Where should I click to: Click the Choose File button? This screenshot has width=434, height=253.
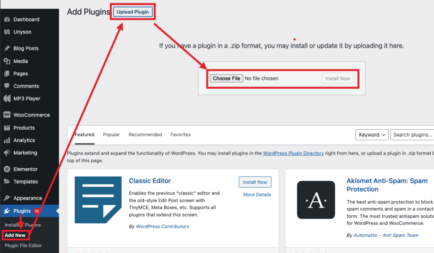(226, 78)
